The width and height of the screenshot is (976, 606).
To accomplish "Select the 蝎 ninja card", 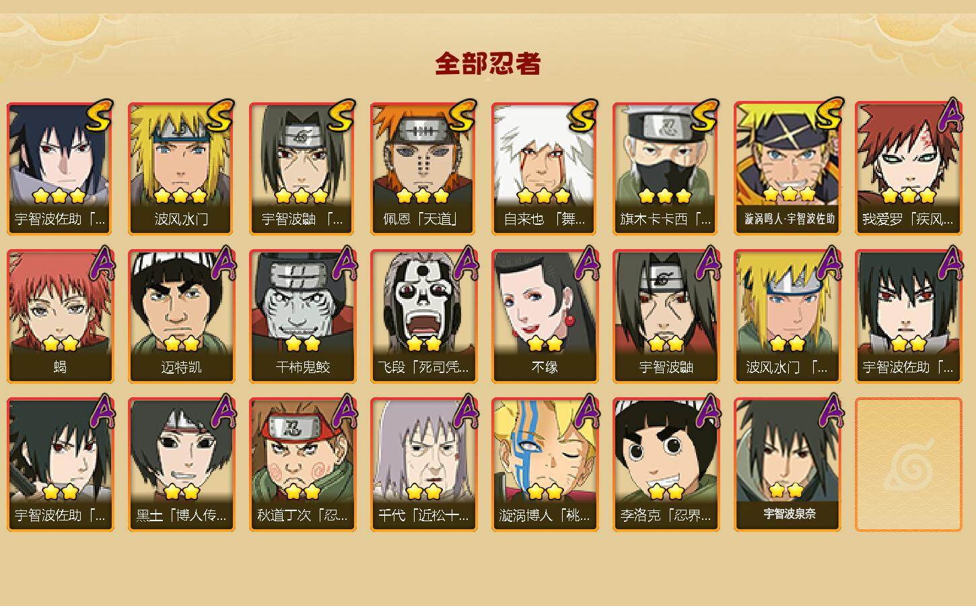I will [60, 316].
